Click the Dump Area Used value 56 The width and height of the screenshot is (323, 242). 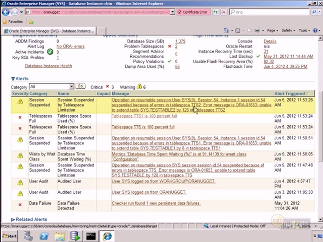[177, 67]
